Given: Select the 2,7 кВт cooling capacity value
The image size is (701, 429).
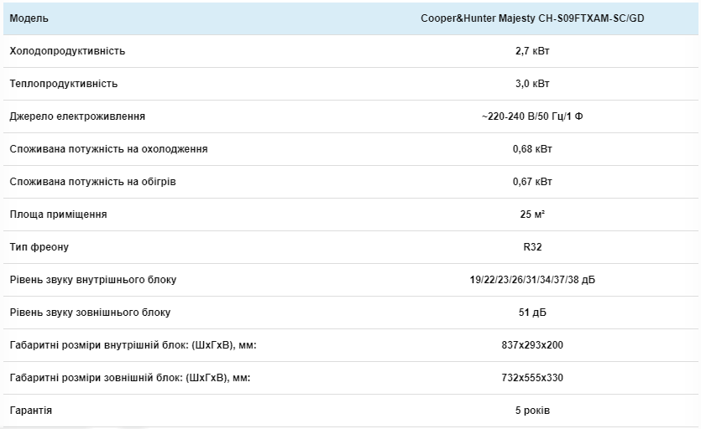Looking at the screenshot, I should 532,51.
